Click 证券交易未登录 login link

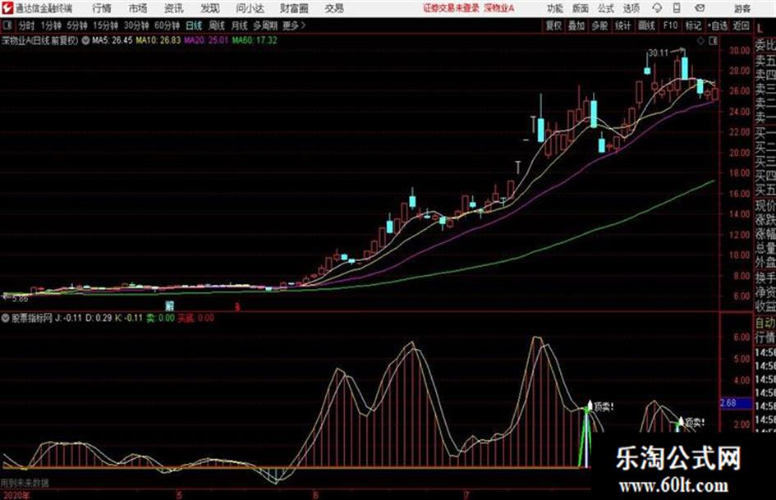[451, 8]
